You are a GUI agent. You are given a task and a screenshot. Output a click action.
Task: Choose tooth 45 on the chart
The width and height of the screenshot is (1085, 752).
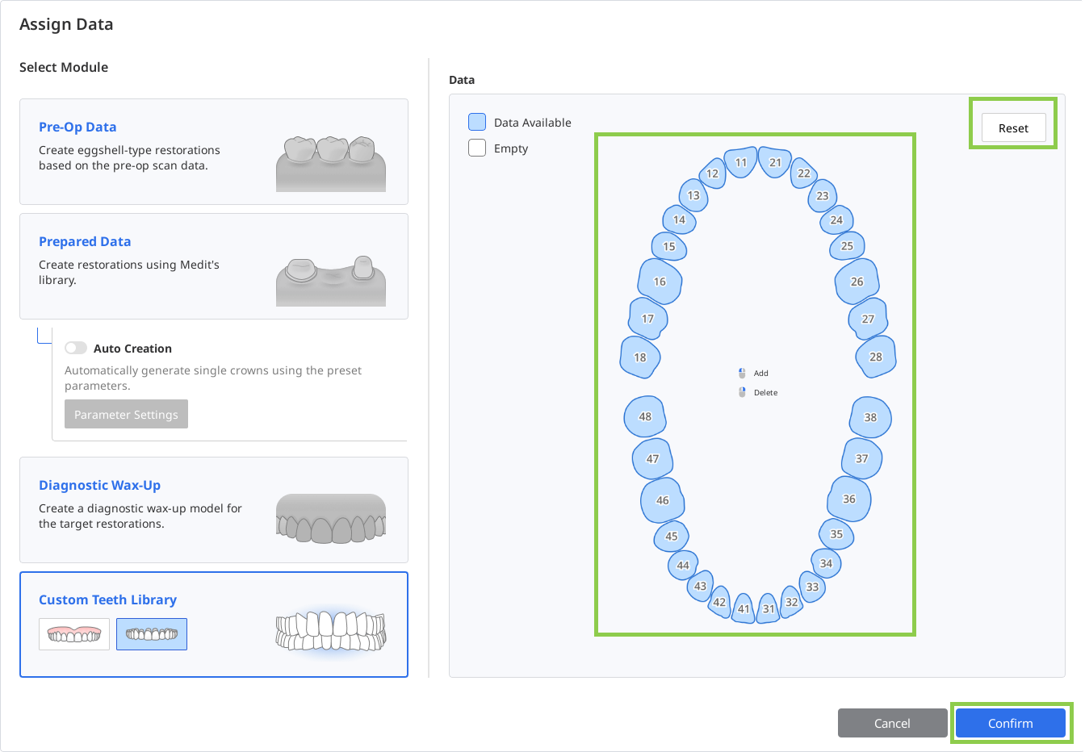[x=671, y=536]
